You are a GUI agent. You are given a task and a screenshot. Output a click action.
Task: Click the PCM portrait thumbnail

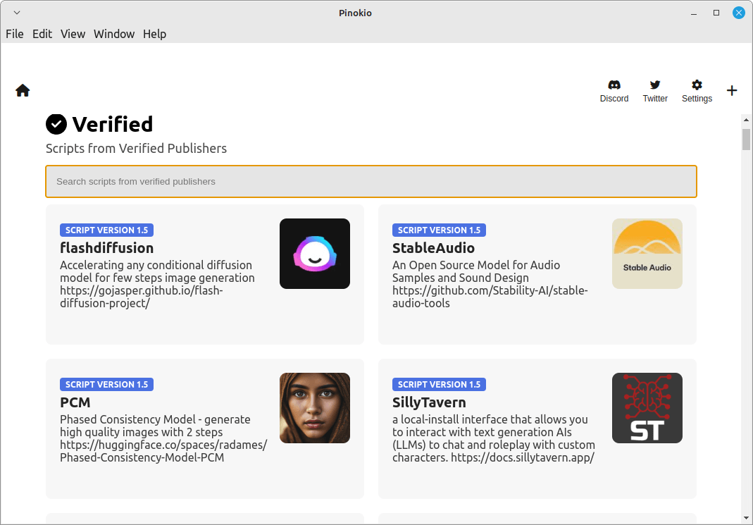(315, 408)
